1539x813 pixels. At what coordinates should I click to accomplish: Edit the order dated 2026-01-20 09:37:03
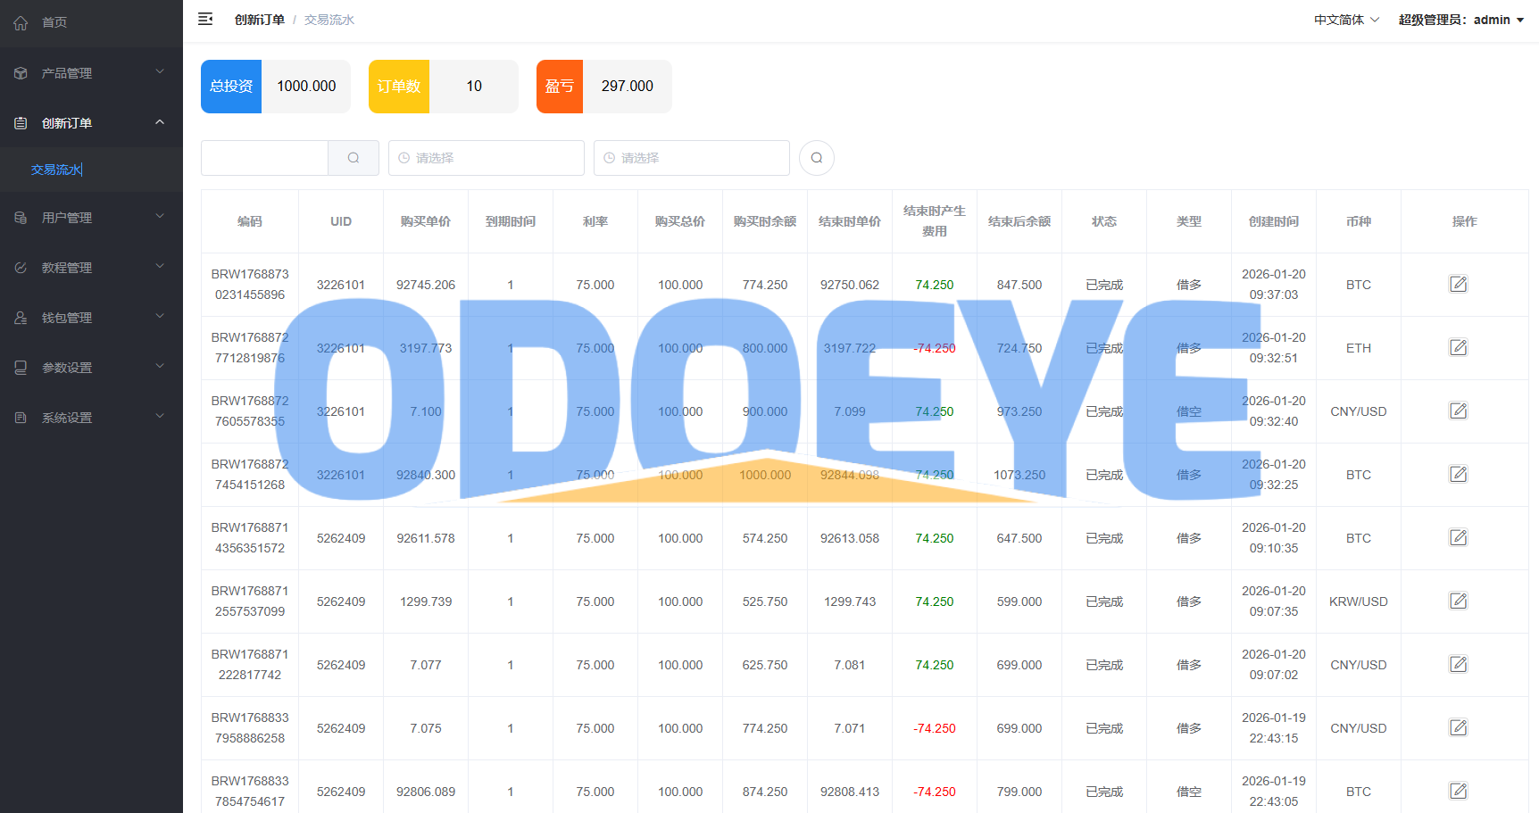coord(1458,285)
